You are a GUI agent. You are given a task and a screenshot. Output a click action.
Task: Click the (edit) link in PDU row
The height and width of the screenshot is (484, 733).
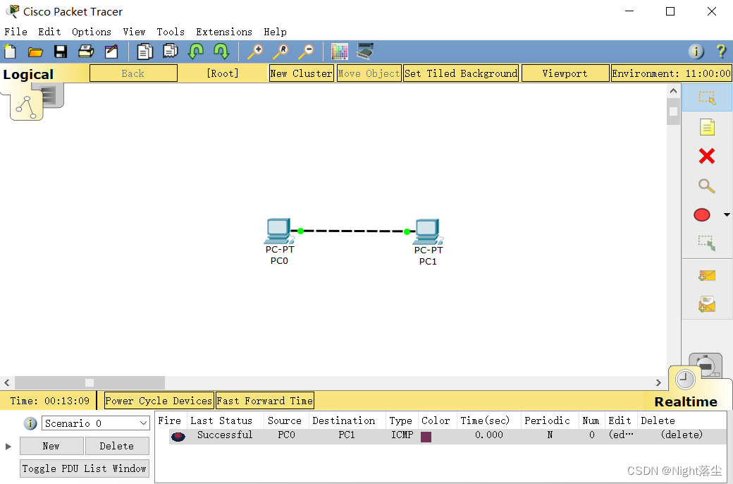[621, 435]
